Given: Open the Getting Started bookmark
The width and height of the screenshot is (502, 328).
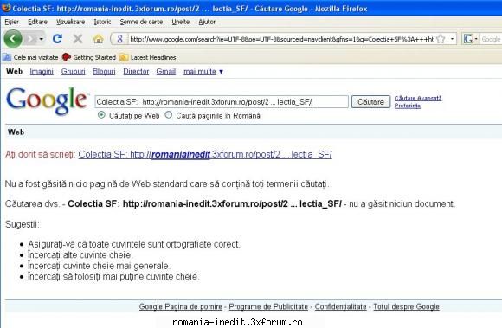Looking at the screenshot, I should point(88,57).
